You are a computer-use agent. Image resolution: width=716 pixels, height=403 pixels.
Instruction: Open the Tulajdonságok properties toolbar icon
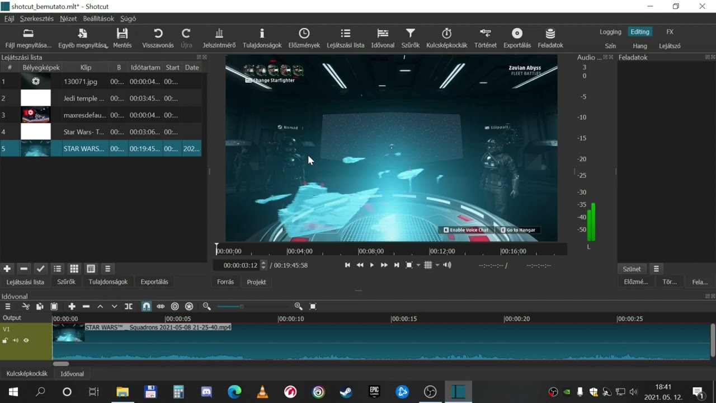[262, 38]
